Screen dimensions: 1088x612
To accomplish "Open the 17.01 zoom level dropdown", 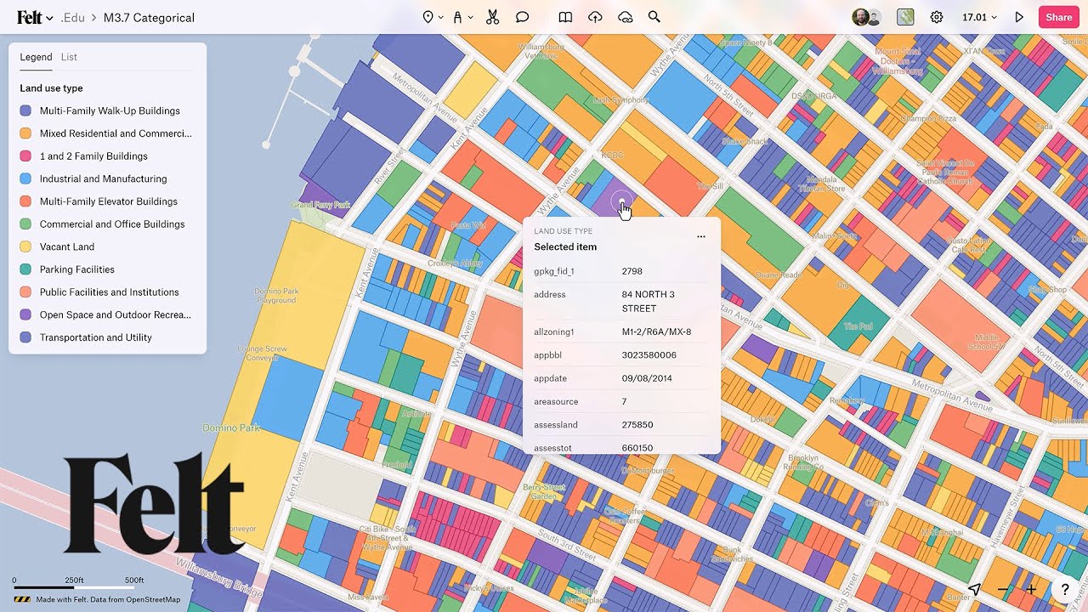I will tap(979, 17).
